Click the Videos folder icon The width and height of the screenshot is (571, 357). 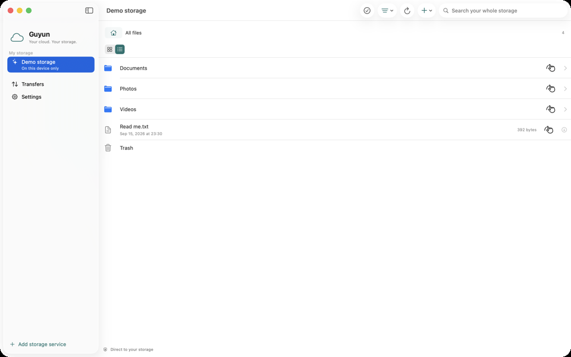108,109
